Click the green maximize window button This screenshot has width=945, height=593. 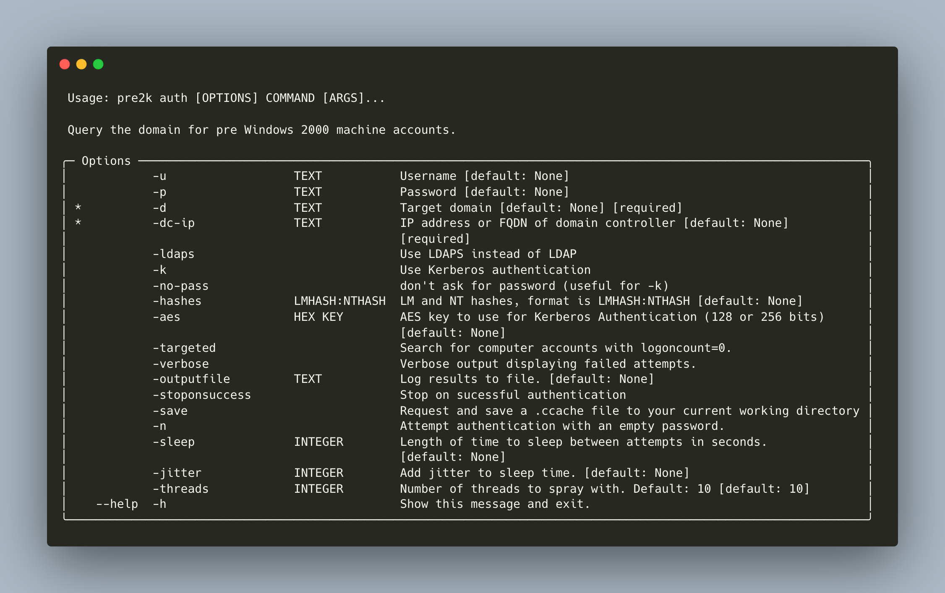click(x=98, y=64)
